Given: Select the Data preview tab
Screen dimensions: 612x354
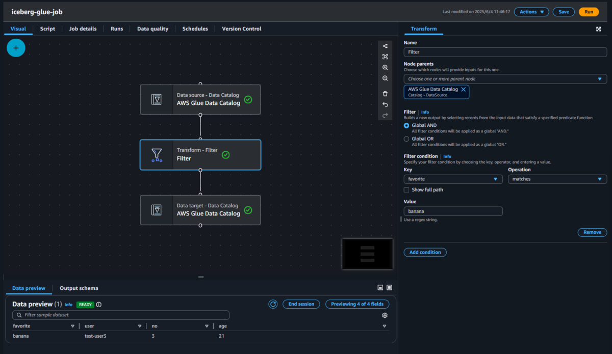Looking at the screenshot, I should 29,288.
